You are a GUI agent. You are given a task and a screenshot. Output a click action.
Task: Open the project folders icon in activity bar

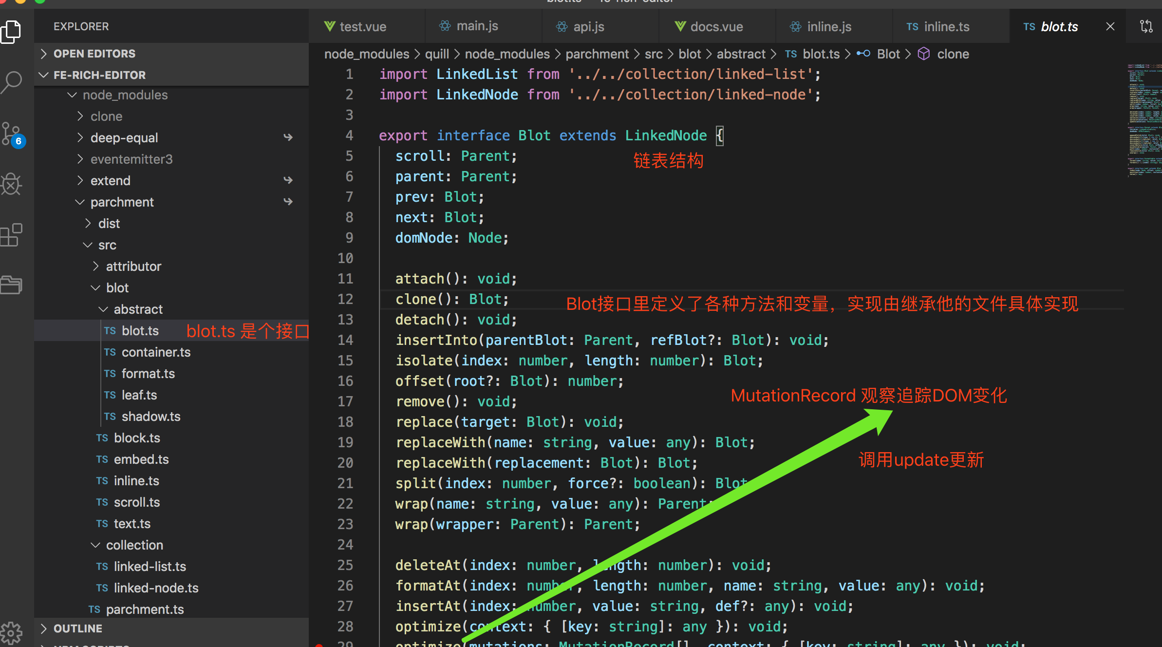click(x=12, y=285)
